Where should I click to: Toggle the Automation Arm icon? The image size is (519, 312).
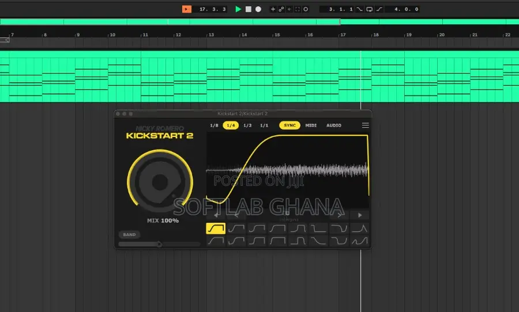click(281, 9)
